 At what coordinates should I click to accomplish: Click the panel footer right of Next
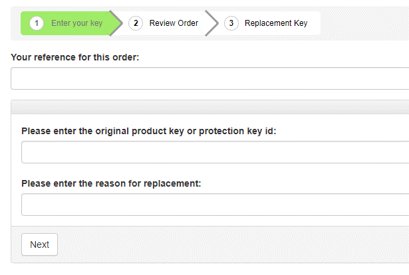coord(233,244)
